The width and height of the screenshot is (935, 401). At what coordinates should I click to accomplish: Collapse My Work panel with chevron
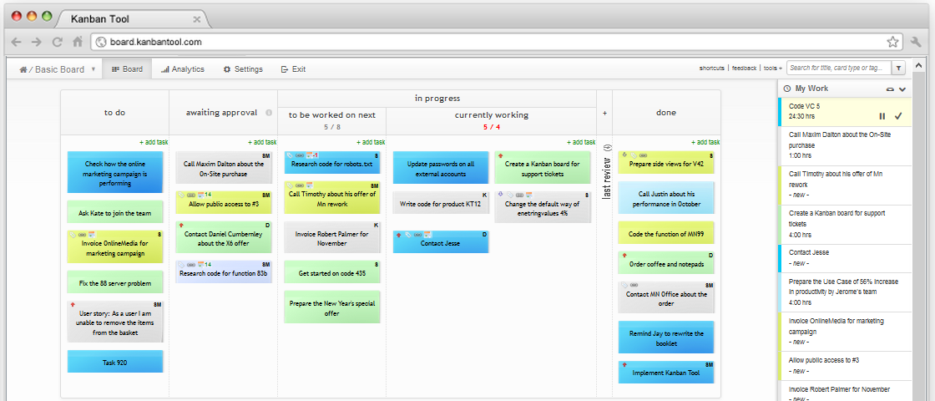click(x=902, y=89)
